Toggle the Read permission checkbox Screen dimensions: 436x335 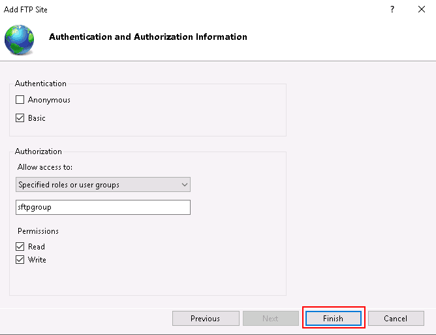pos(20,247)
